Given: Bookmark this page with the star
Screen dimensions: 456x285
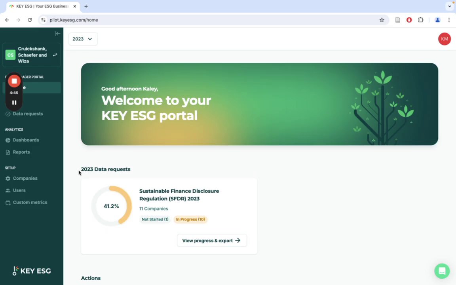Looking at the screenshot, I should (x=382, y=20).
